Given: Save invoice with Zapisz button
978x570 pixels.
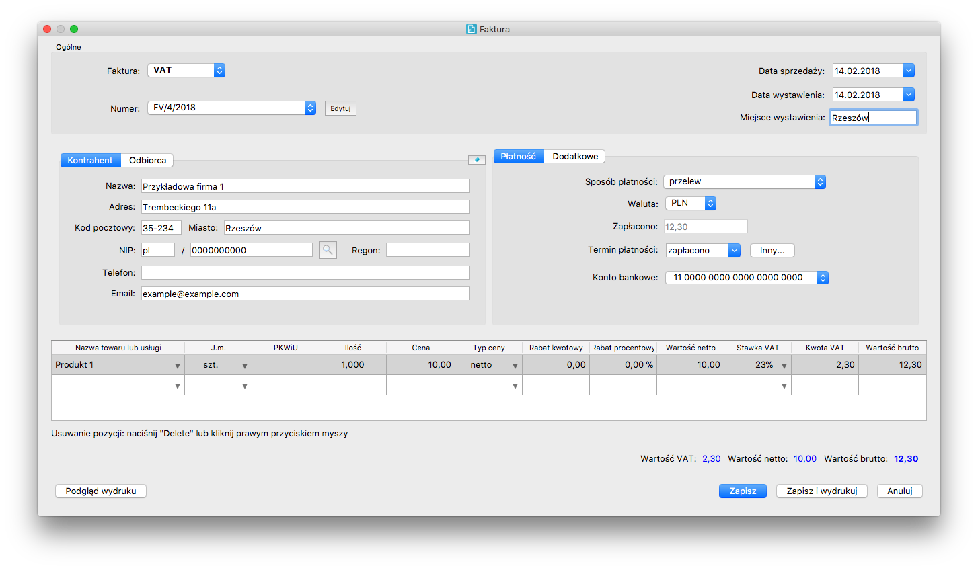Looking at the screenshot, I should (743, 491).
